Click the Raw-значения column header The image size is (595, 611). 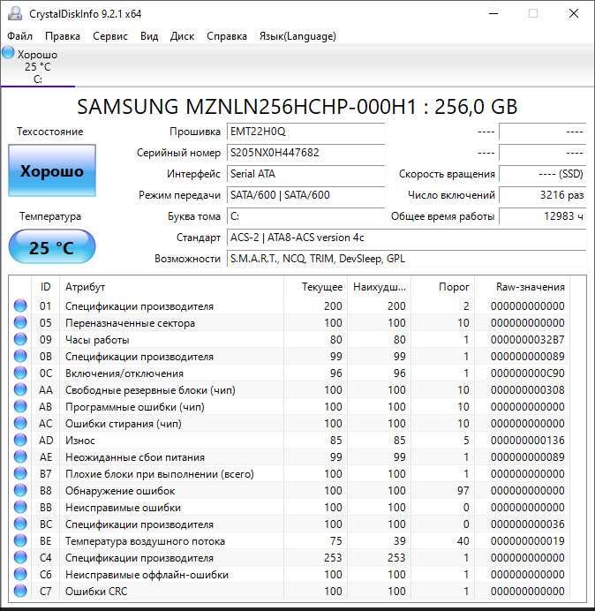(x=523, y=287)
